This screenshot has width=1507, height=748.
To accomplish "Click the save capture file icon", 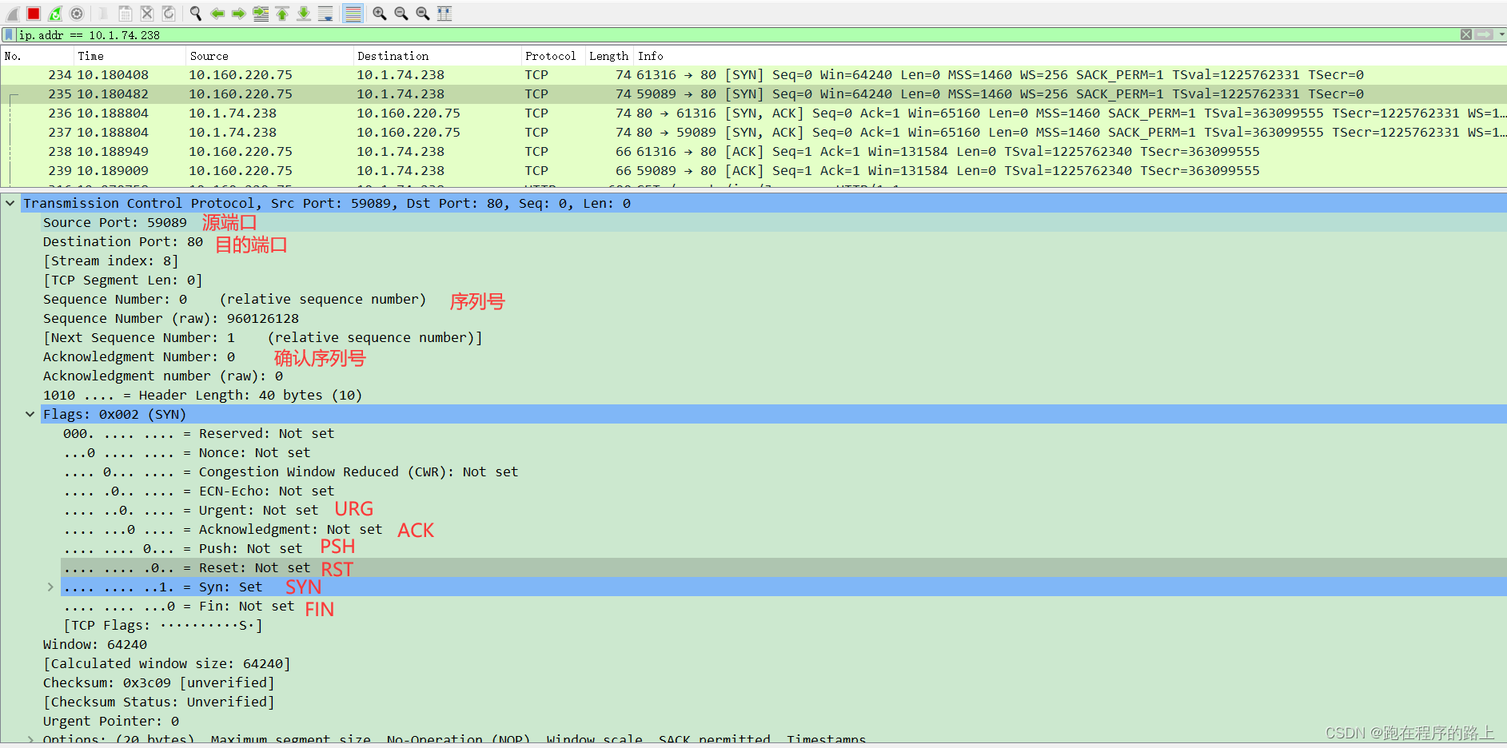I will [126, 14].
